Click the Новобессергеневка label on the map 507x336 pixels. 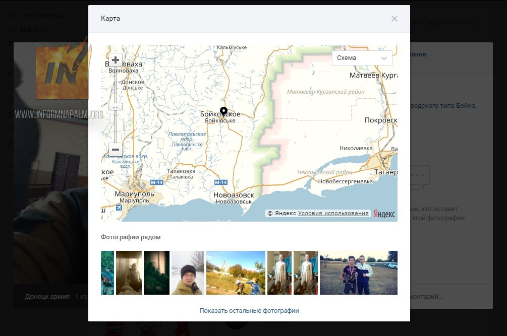[346, 181]
